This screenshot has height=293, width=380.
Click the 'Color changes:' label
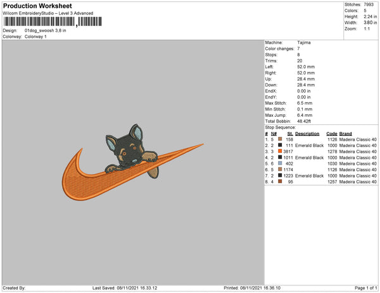click(279, 49)
